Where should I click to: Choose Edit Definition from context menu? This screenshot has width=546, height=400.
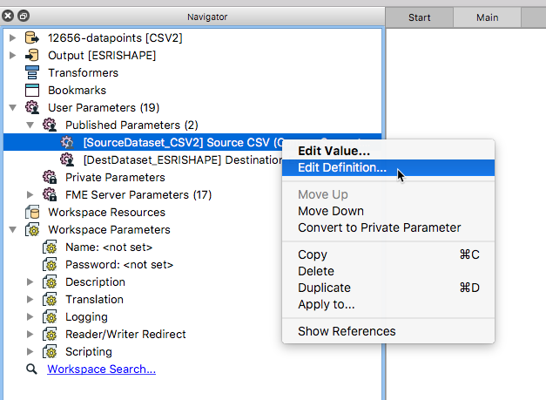click(x=342, y=167)
